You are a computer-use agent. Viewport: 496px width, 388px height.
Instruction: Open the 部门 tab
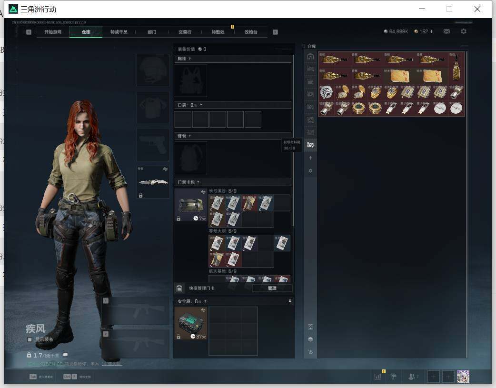(x=152, y=32)
